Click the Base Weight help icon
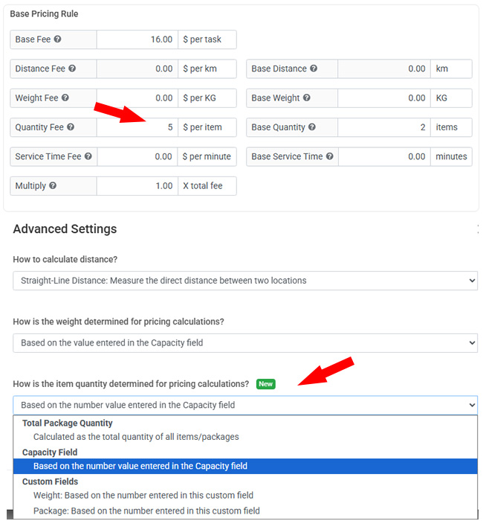 (306, 98)
